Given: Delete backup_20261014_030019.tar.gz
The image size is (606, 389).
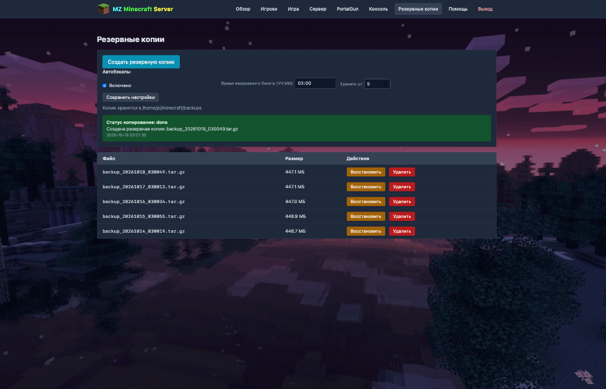Looking at the screenshot, I should point(402,232).
